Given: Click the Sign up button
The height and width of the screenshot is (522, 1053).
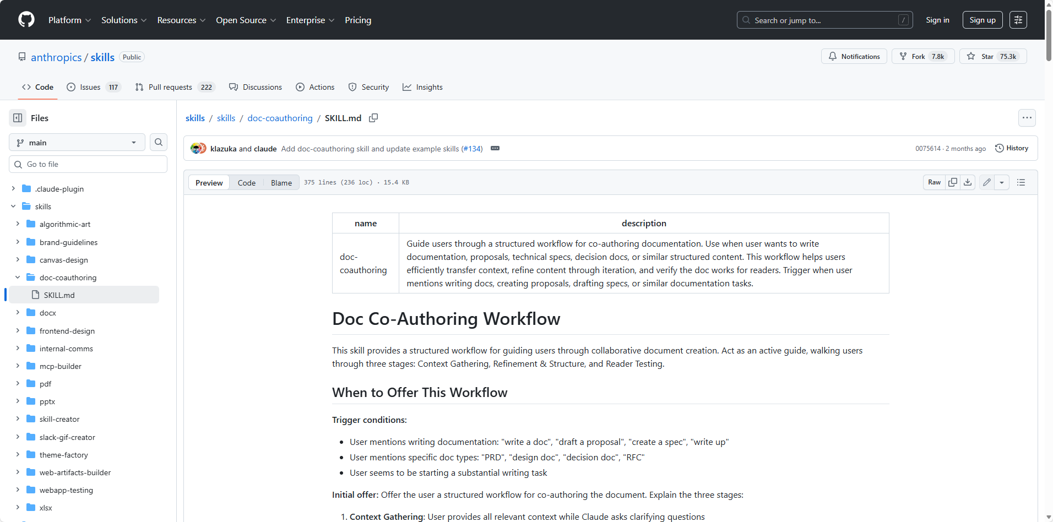Looking at the screenshot, I should click(982, 20).
